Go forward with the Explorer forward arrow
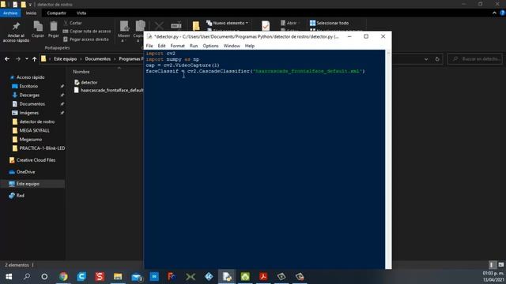This screenshot has height=284, width=506. (18, 59)
